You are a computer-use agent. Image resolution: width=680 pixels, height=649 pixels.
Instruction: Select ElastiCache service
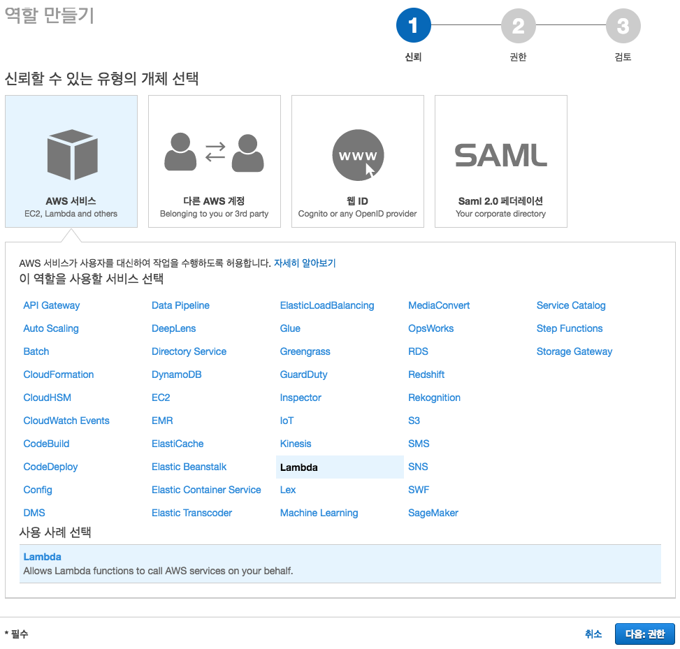click(178, 444)
